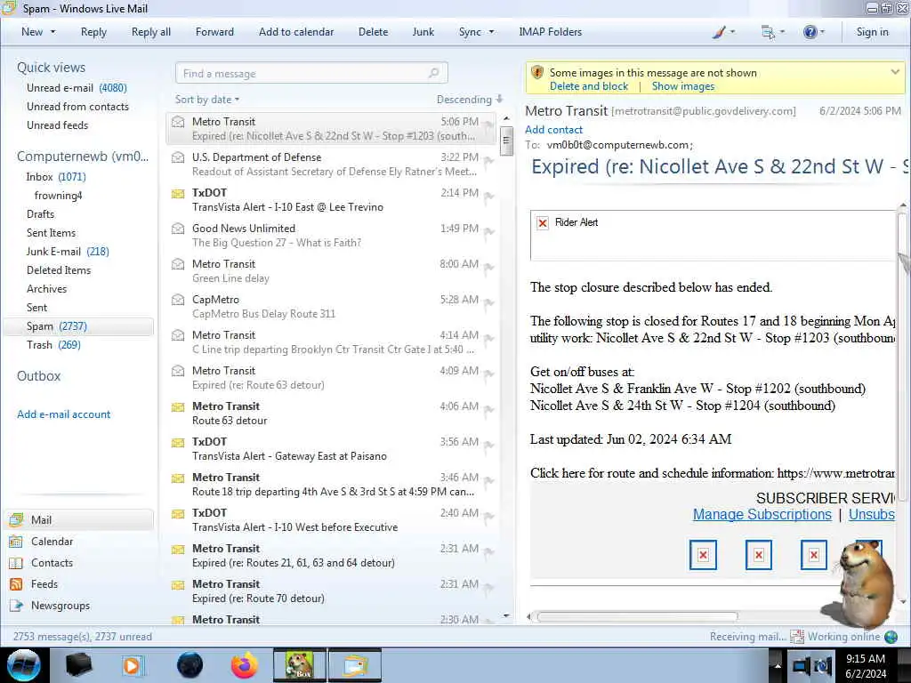Flag the CapMetro Bus Delay message
911x683 pixels.
click(x=488, y=303)
